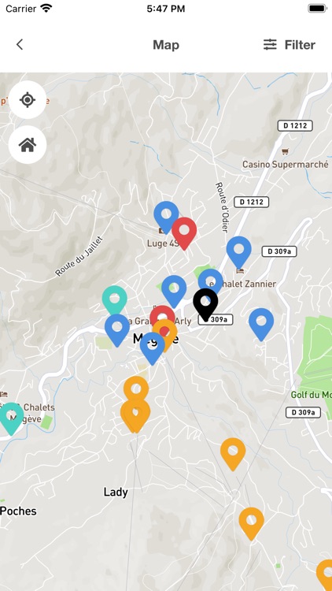
Task: Tap the lowest full orange pin
Action: point(251,523)
